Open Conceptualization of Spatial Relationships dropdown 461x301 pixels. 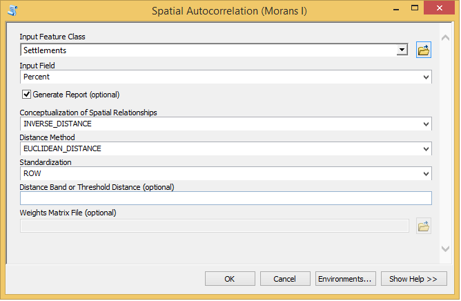426,124
